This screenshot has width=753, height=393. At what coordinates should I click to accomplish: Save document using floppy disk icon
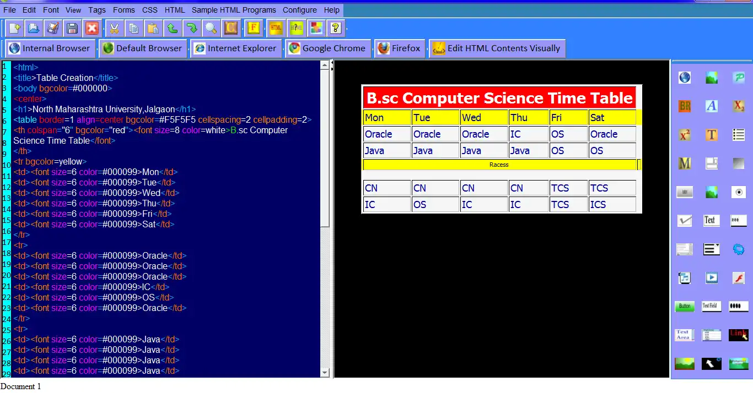(72, 28)
